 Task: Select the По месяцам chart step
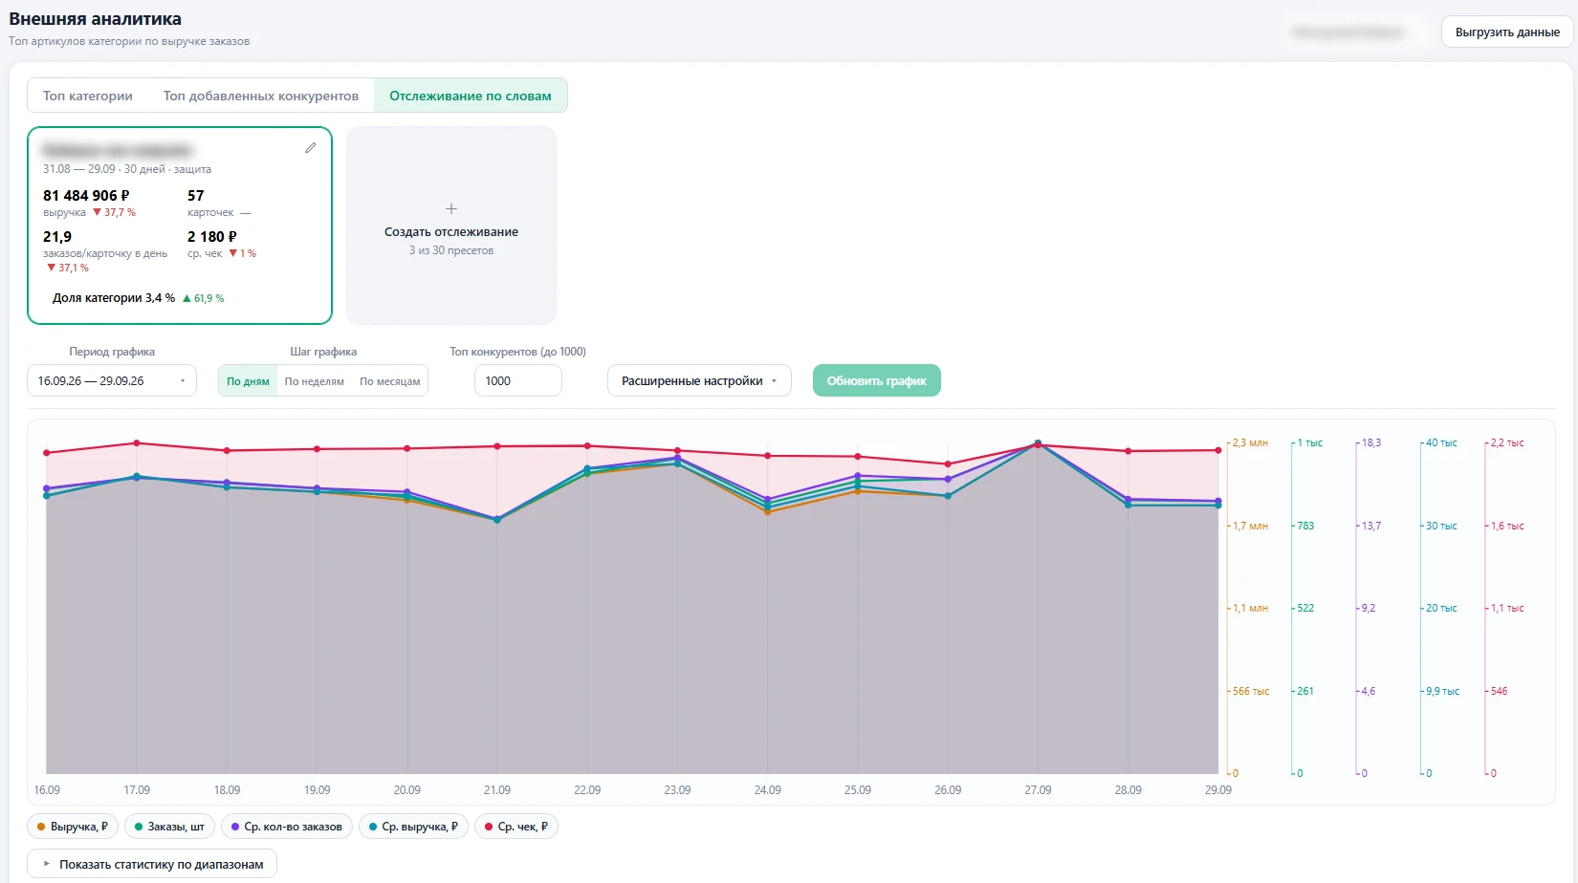coord(389,381)
